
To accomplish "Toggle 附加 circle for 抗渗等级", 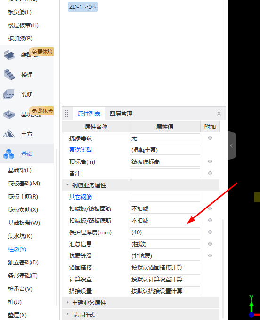I will coord(210,138).
